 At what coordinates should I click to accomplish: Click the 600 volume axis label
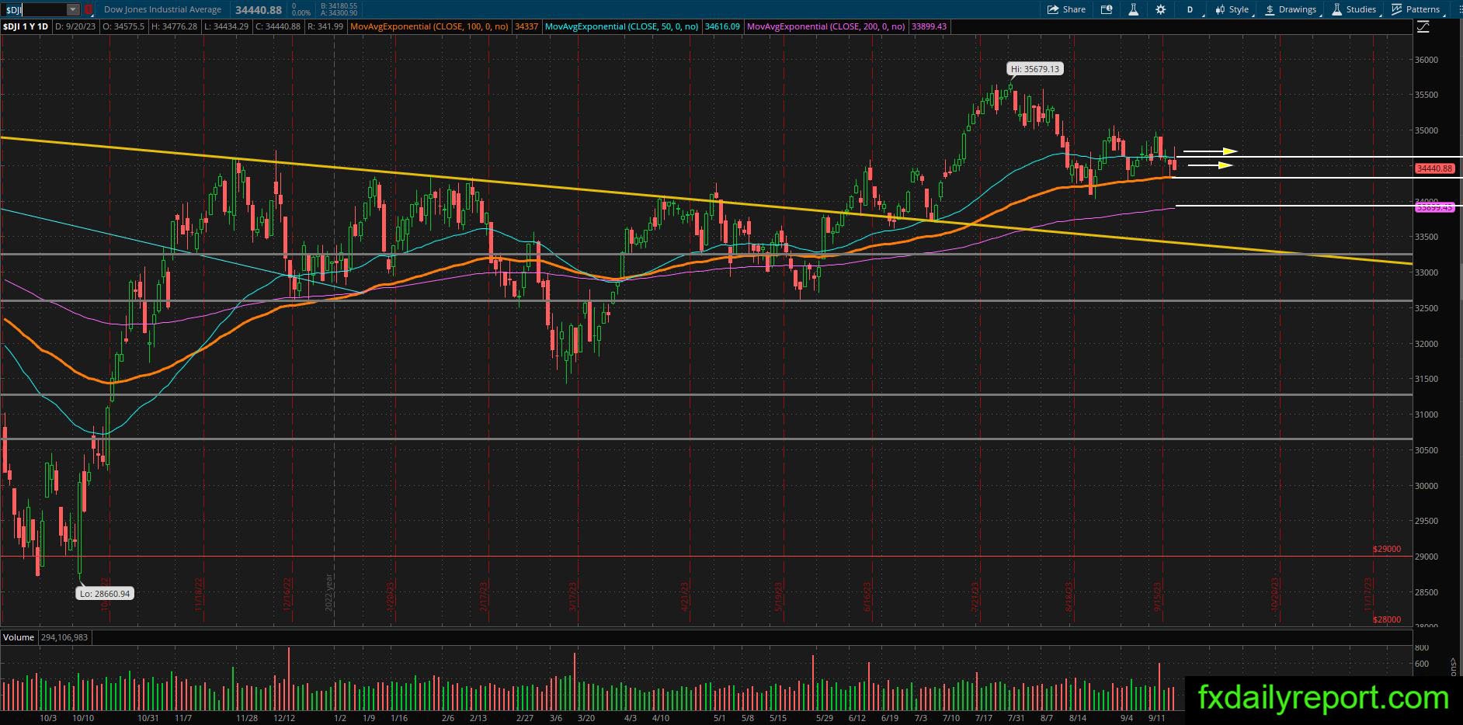1422,664
